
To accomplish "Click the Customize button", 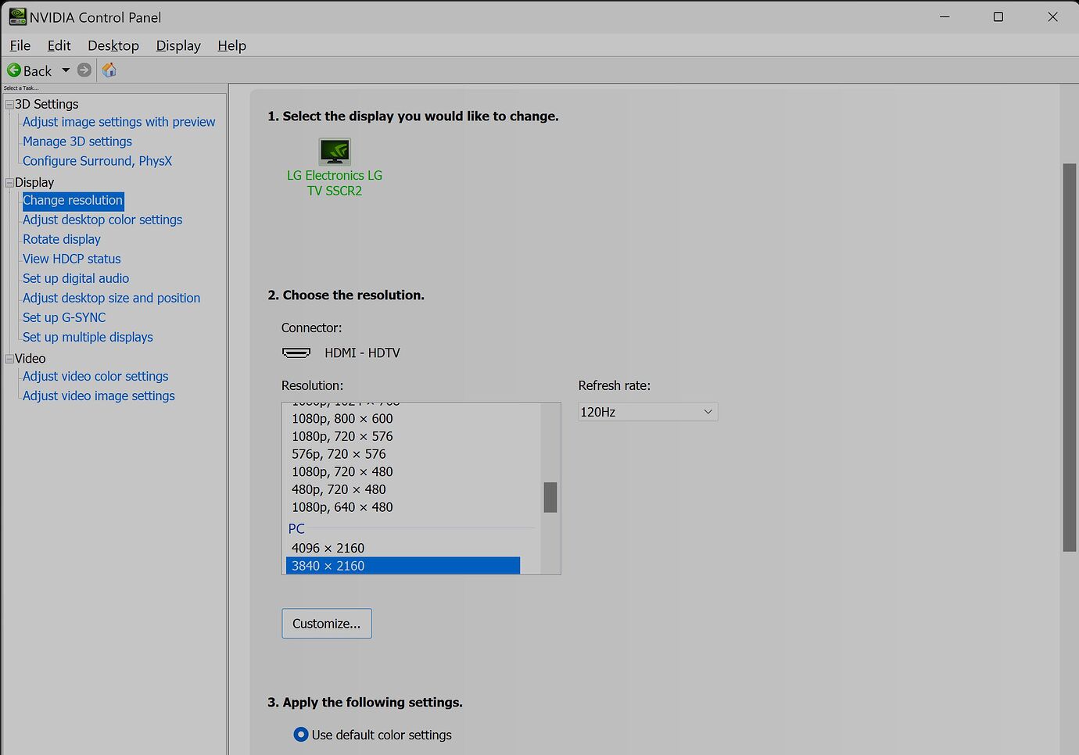I will (x=326, y=623).
